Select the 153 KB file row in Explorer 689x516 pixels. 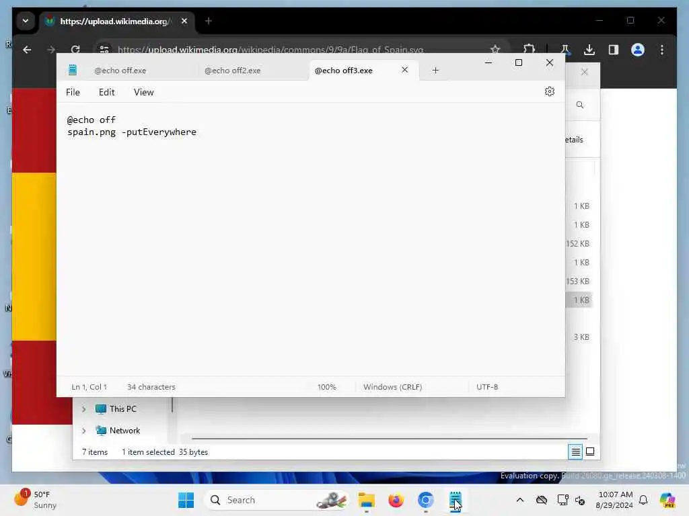click(x=579, y=282)
